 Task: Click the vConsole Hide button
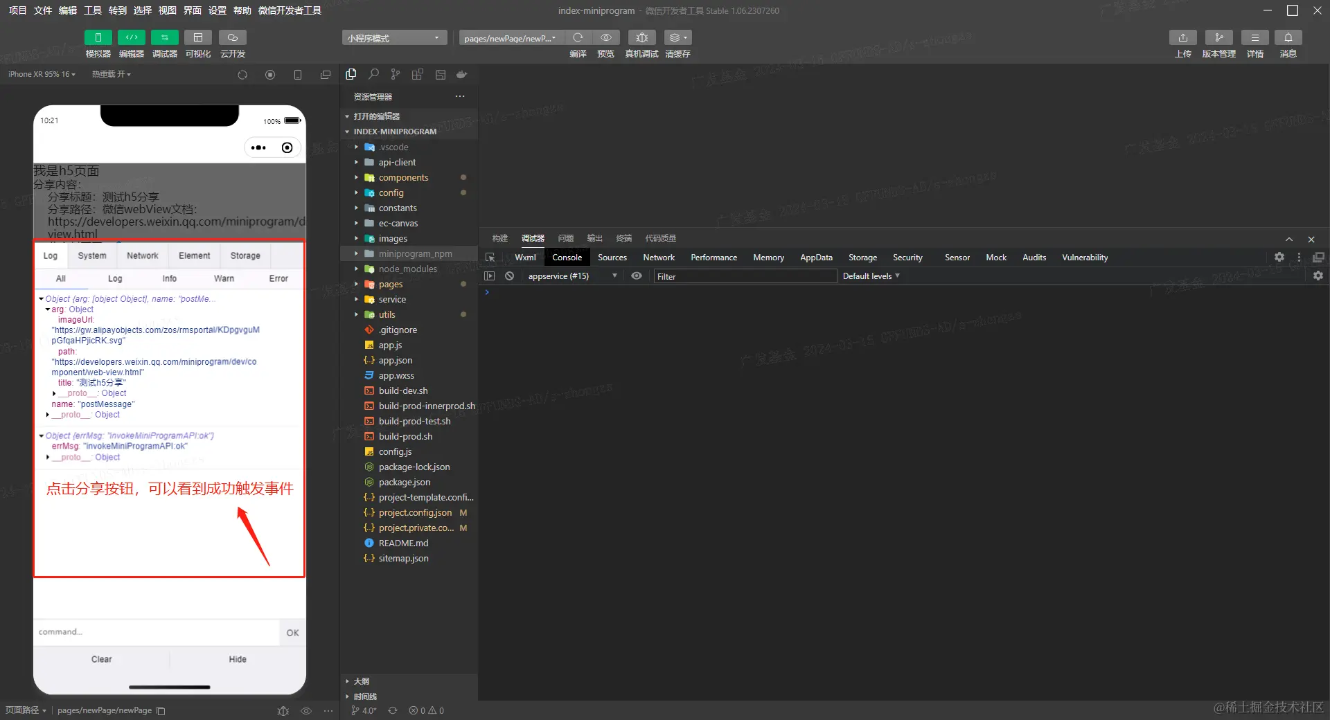pyautogui.click(x=238, y=660)
